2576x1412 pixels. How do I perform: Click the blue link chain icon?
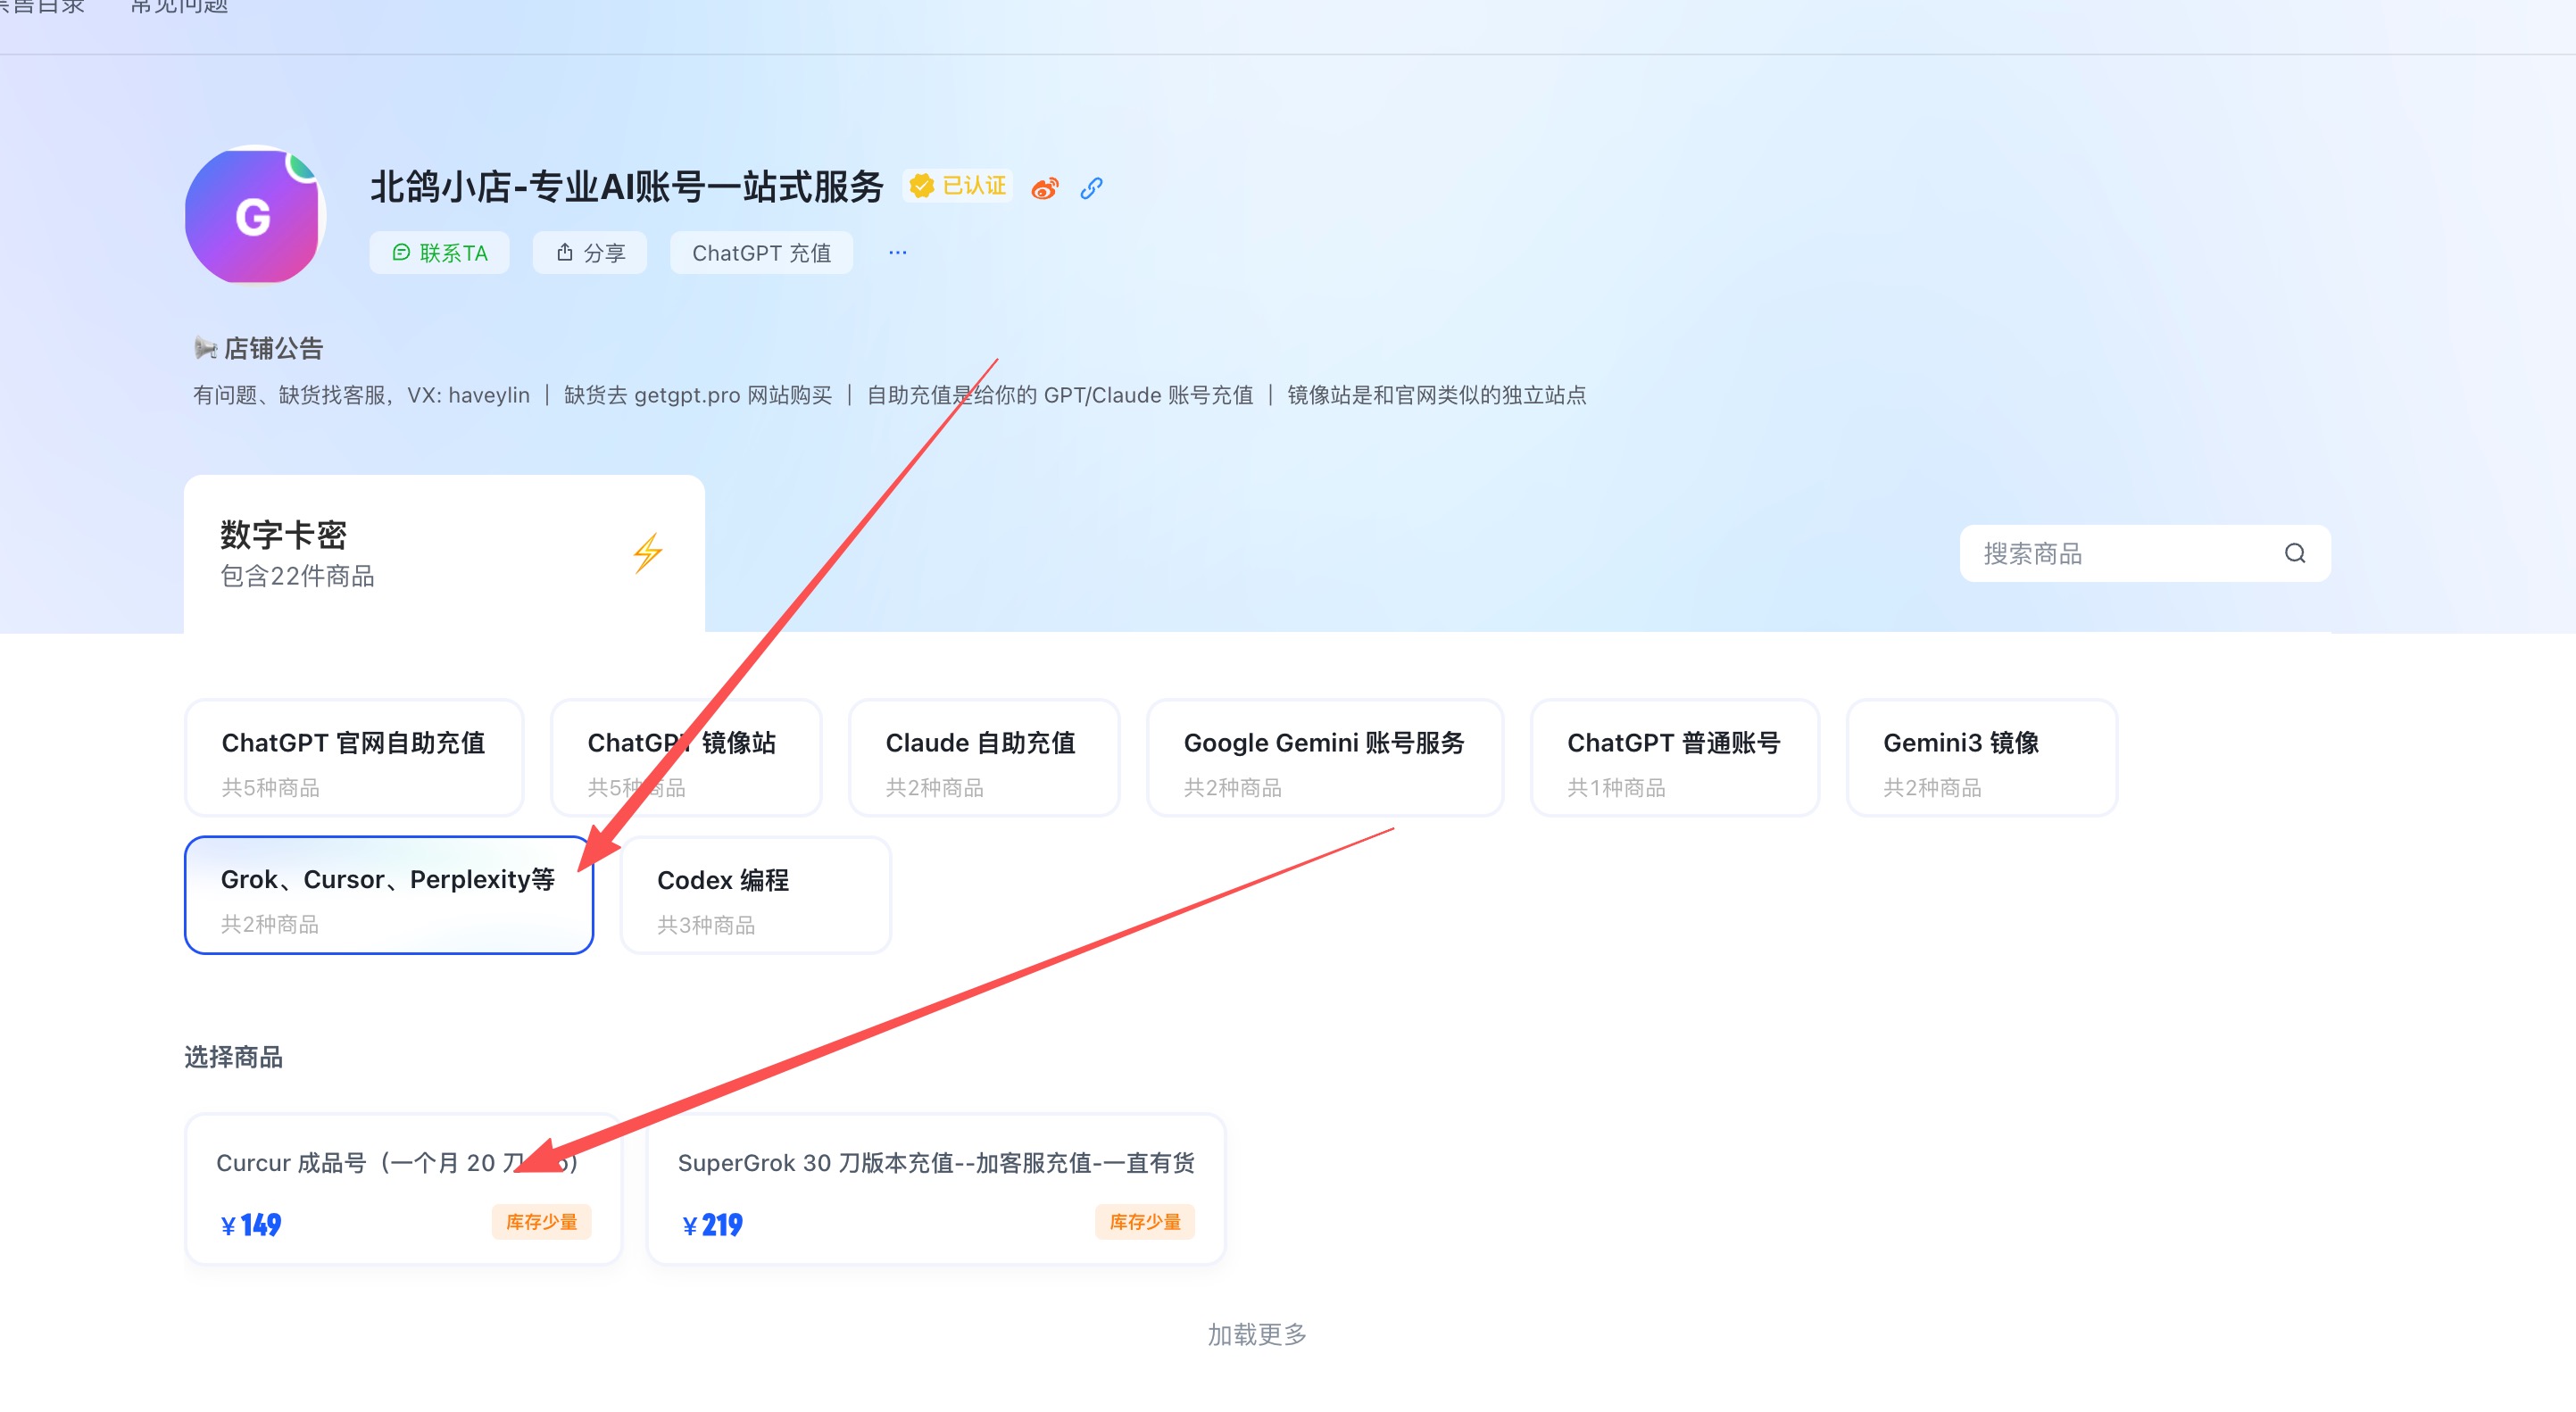pos(1091,188)
